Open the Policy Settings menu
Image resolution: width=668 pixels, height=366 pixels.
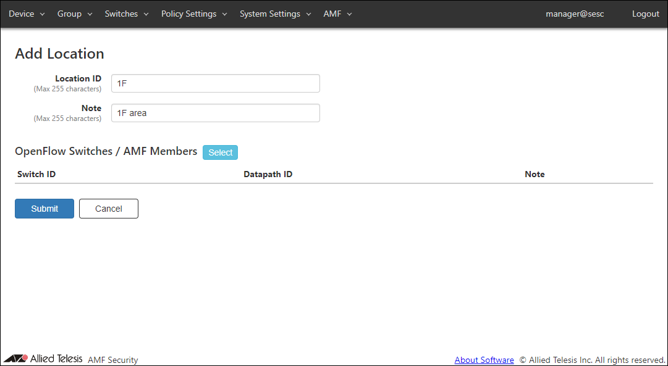(x=194, y=14)
